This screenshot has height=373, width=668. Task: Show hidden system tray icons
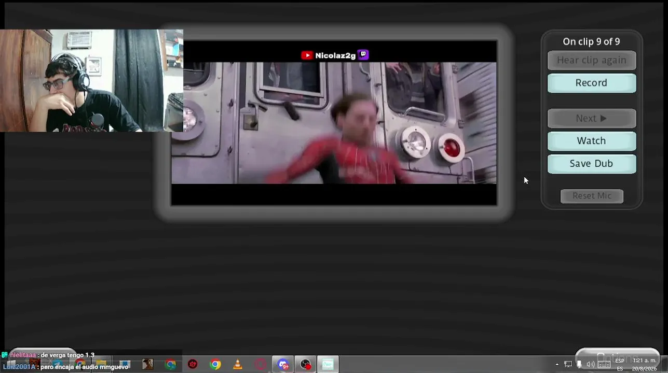click(557, 365)
